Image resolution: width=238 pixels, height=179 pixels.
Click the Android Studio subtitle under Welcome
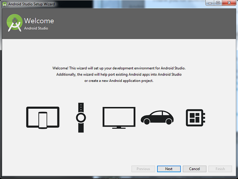click(36, 28)
